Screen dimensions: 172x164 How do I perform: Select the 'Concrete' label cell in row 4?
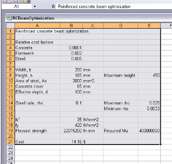[37, 48]
